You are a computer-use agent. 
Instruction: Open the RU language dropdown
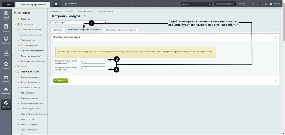click(x=253, y=4)
